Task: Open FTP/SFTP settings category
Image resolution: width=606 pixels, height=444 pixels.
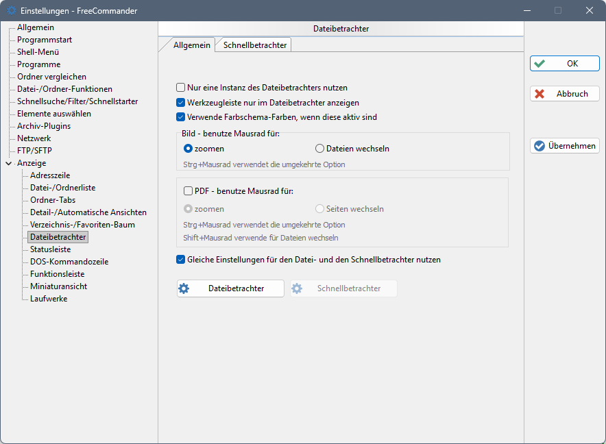Action: click(x=34, y=151)
